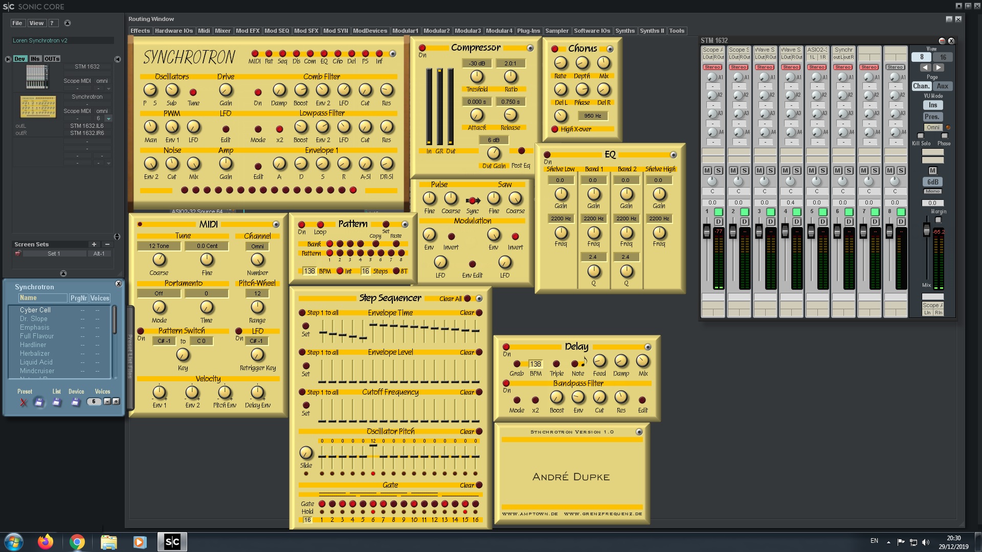Open the 12 Tone coarse tune field
This screenshot has height=552, width=982.
tap(159, 246)
